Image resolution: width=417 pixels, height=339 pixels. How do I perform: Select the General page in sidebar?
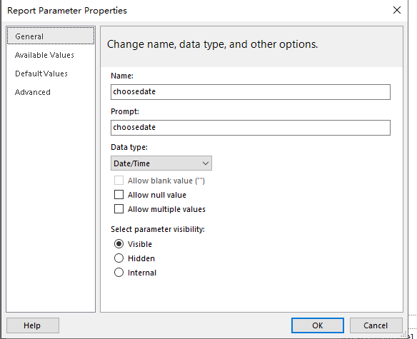pos(51,36)
